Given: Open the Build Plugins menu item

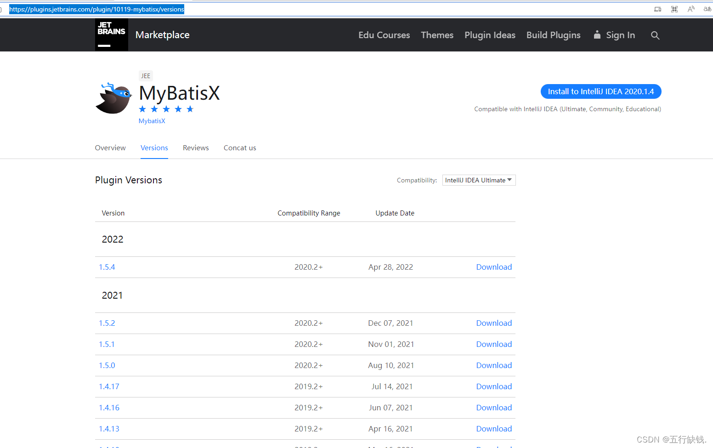Looking at the screenshot, I should pos(553,35).
